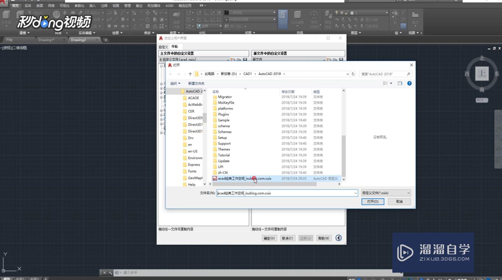502x280 pixels.
Task: Sort by the 修改日期 column header
Action: [x=288, y=92]
